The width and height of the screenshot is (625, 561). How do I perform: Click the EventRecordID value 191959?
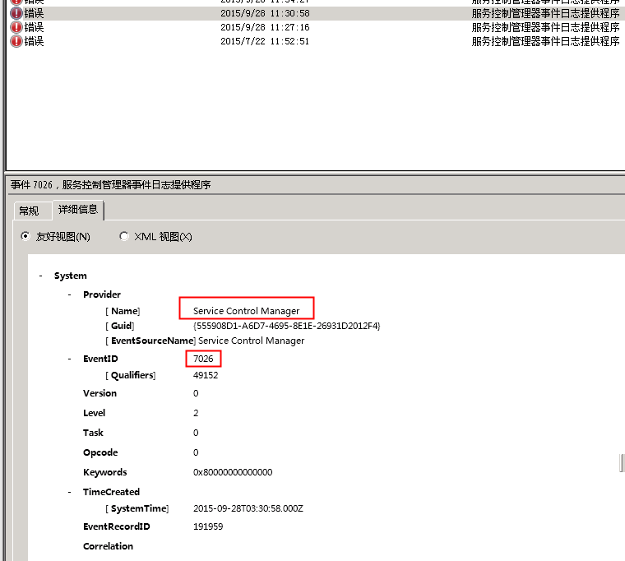coord(208,526)
